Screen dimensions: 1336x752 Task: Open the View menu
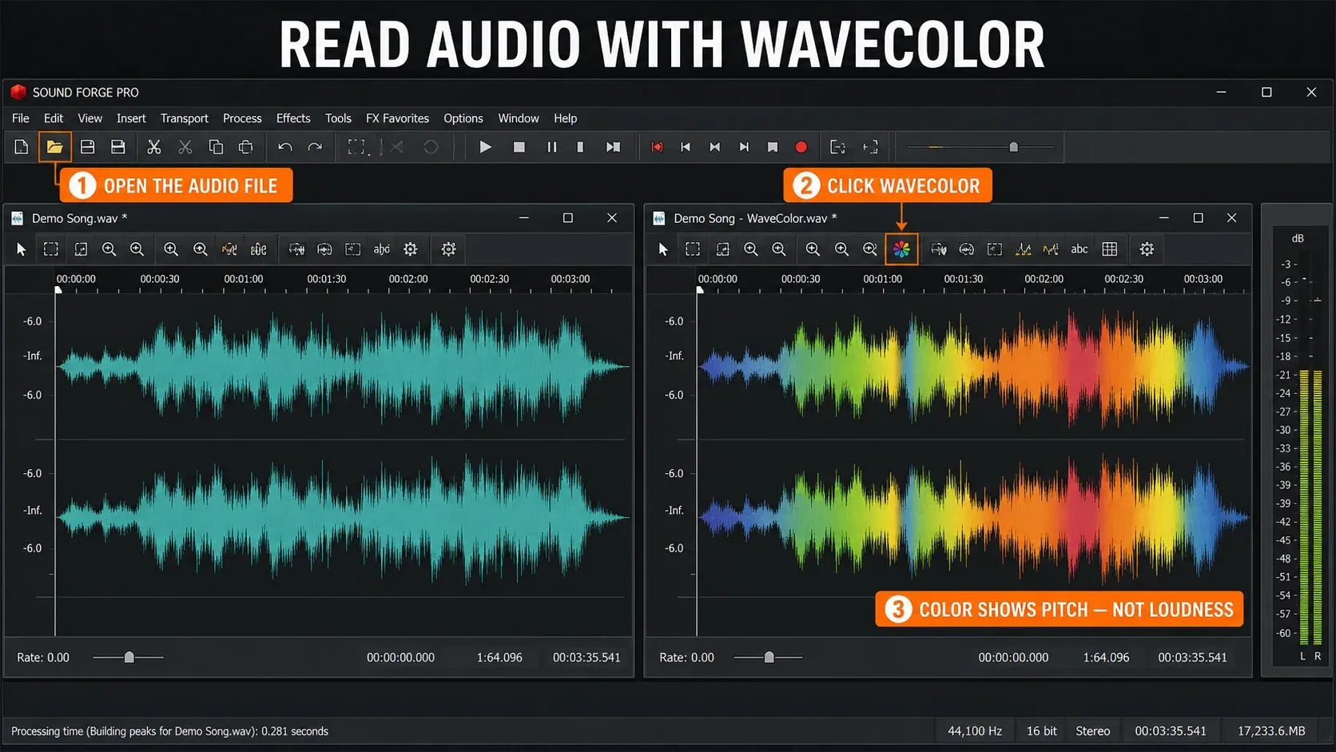89,118
